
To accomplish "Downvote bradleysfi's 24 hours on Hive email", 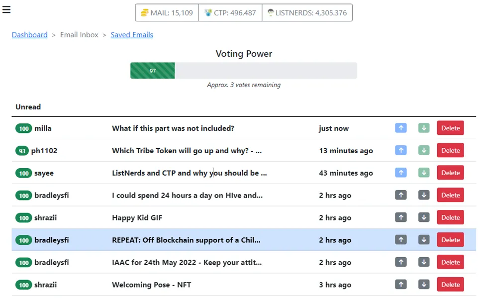I will (424, 195).
